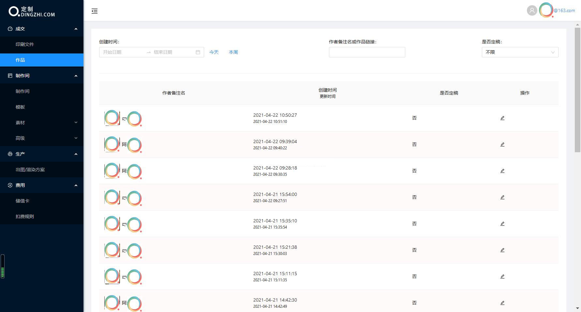Image resolution: width=581 pixels, height=312 pixels.
Task: Expand the 素材 submenu
Action: click(x=42, y=123)
